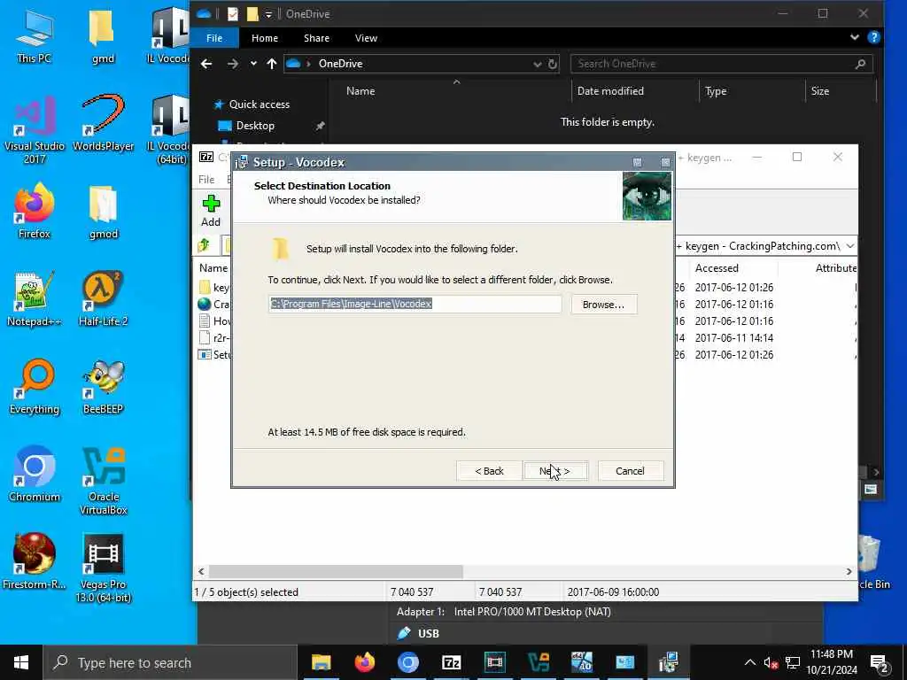
Task: Open This PC desktop icon
Action: 35,35
